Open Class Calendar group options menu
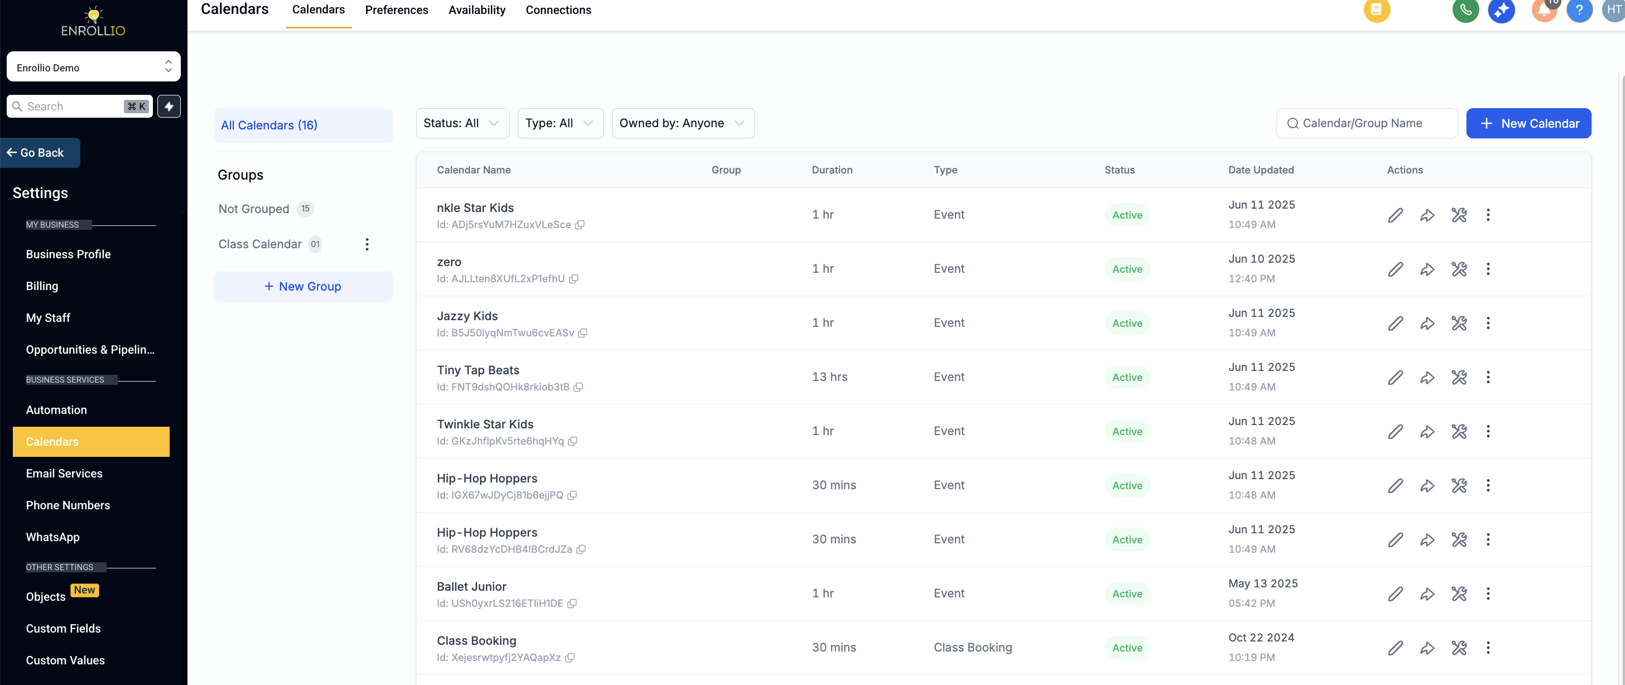Viewport: 1625px width, 685px height. click(x=367, y=244)
